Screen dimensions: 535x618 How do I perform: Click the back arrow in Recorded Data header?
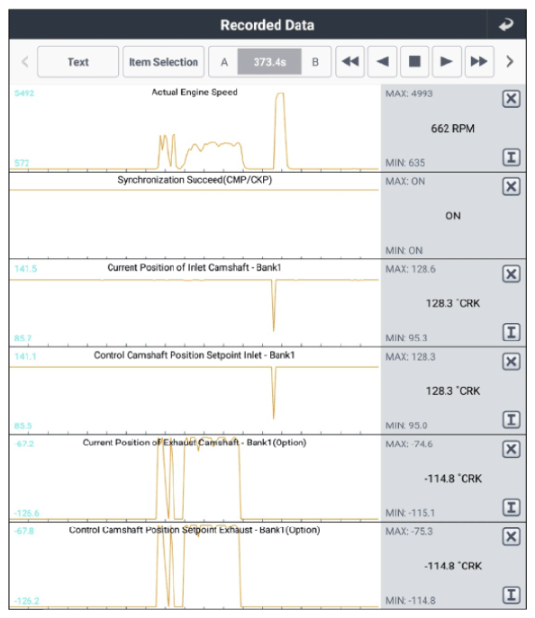[506, 24]
